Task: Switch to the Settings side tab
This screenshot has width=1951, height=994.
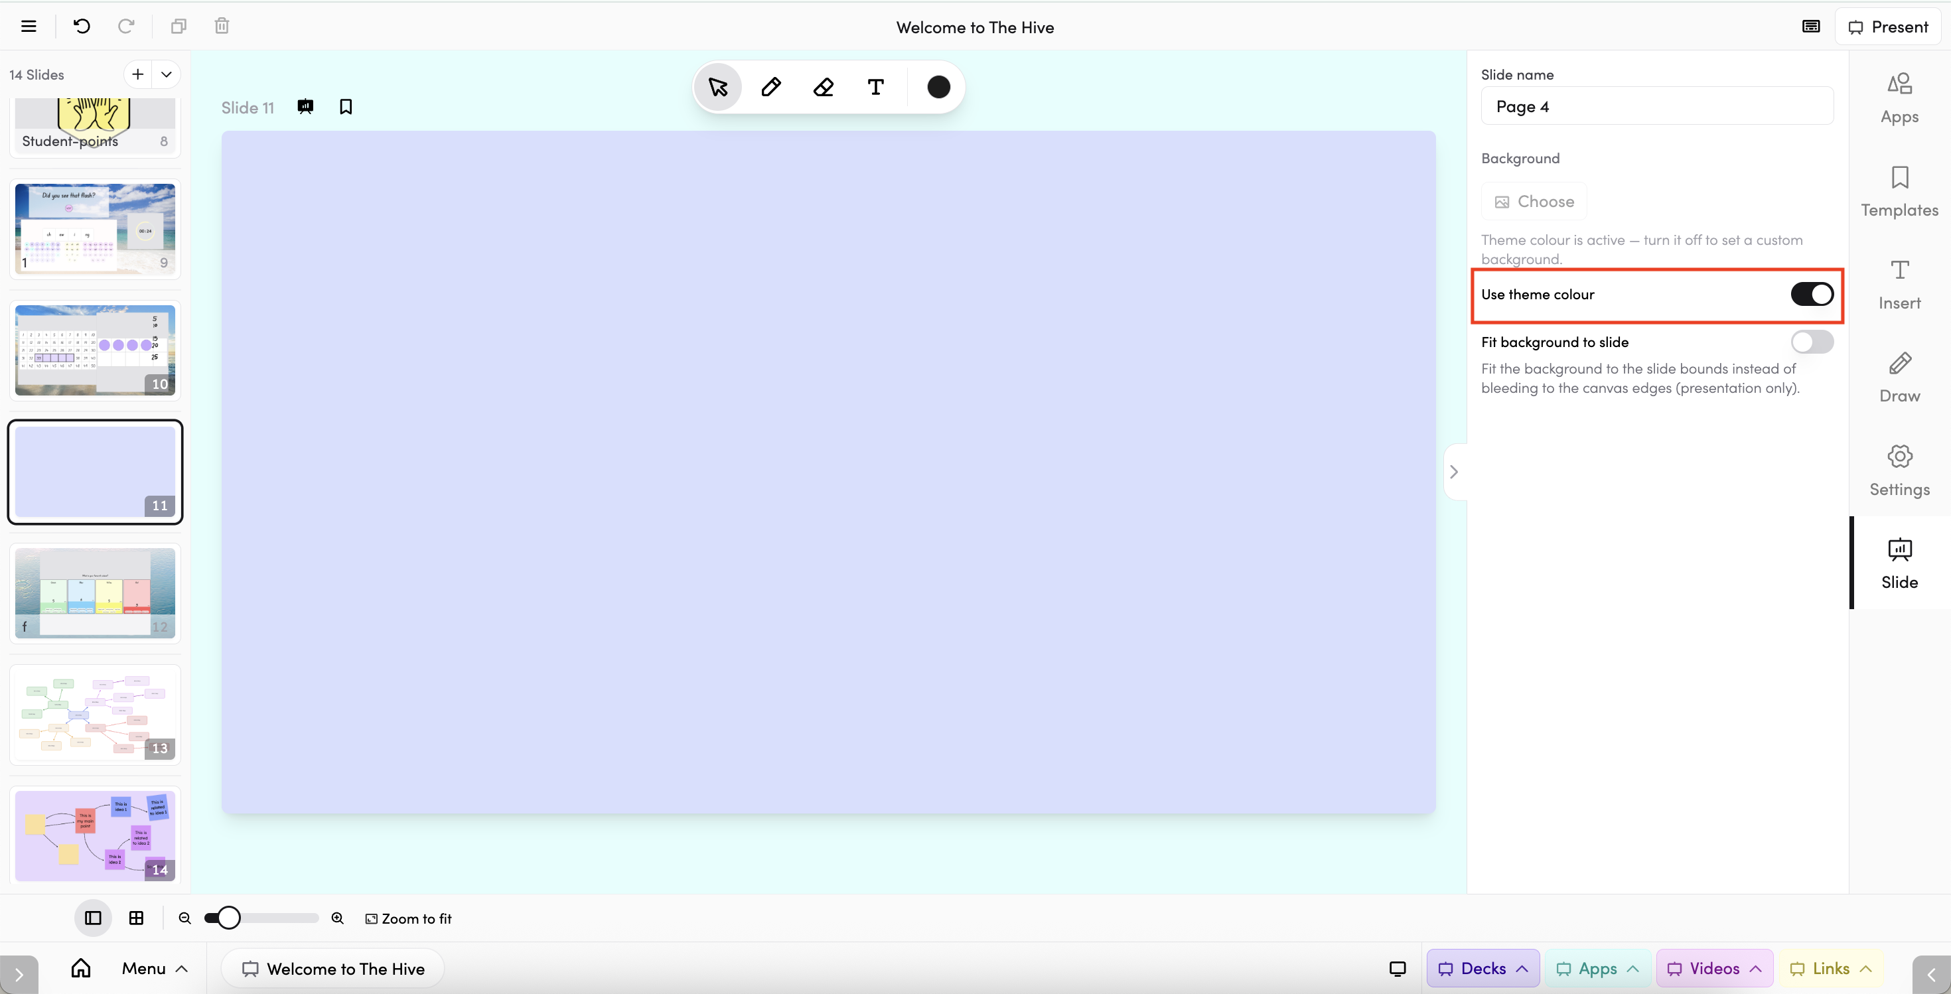Action: point(1899,471)
